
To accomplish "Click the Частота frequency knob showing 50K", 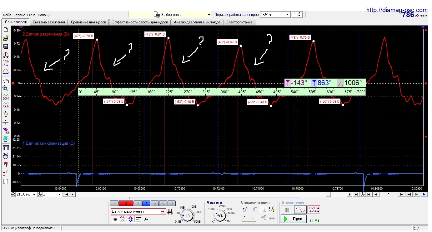I will point(220,216).
